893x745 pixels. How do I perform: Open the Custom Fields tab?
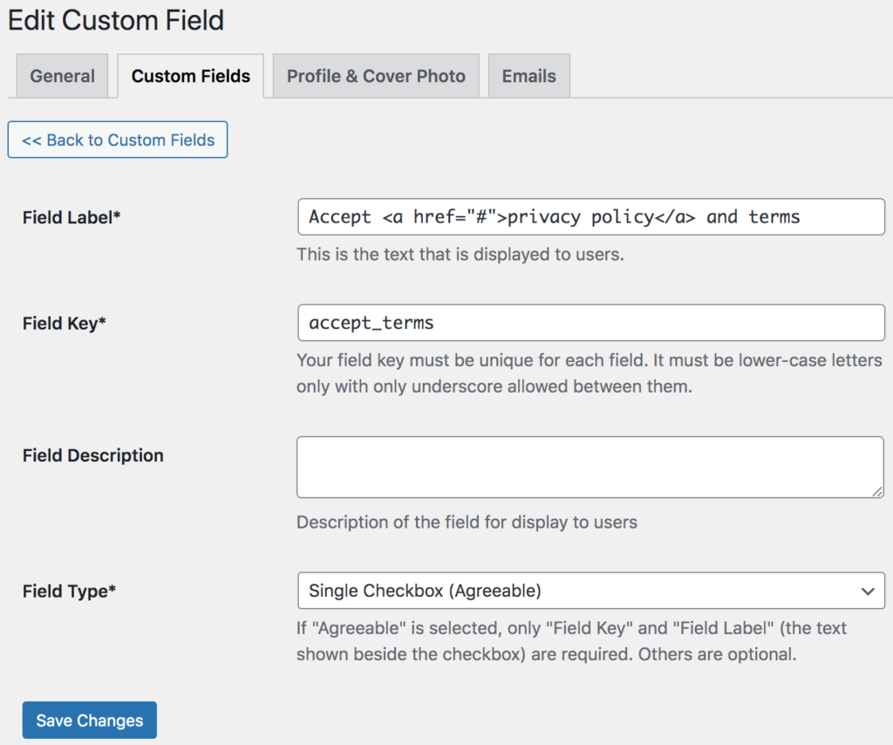(x=191, y=76)
